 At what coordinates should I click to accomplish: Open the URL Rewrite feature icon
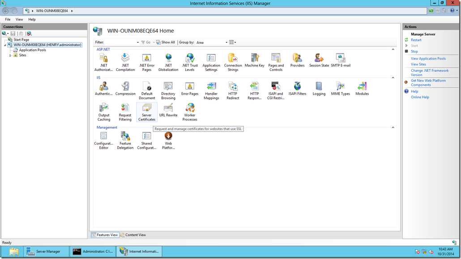[168, 111]
